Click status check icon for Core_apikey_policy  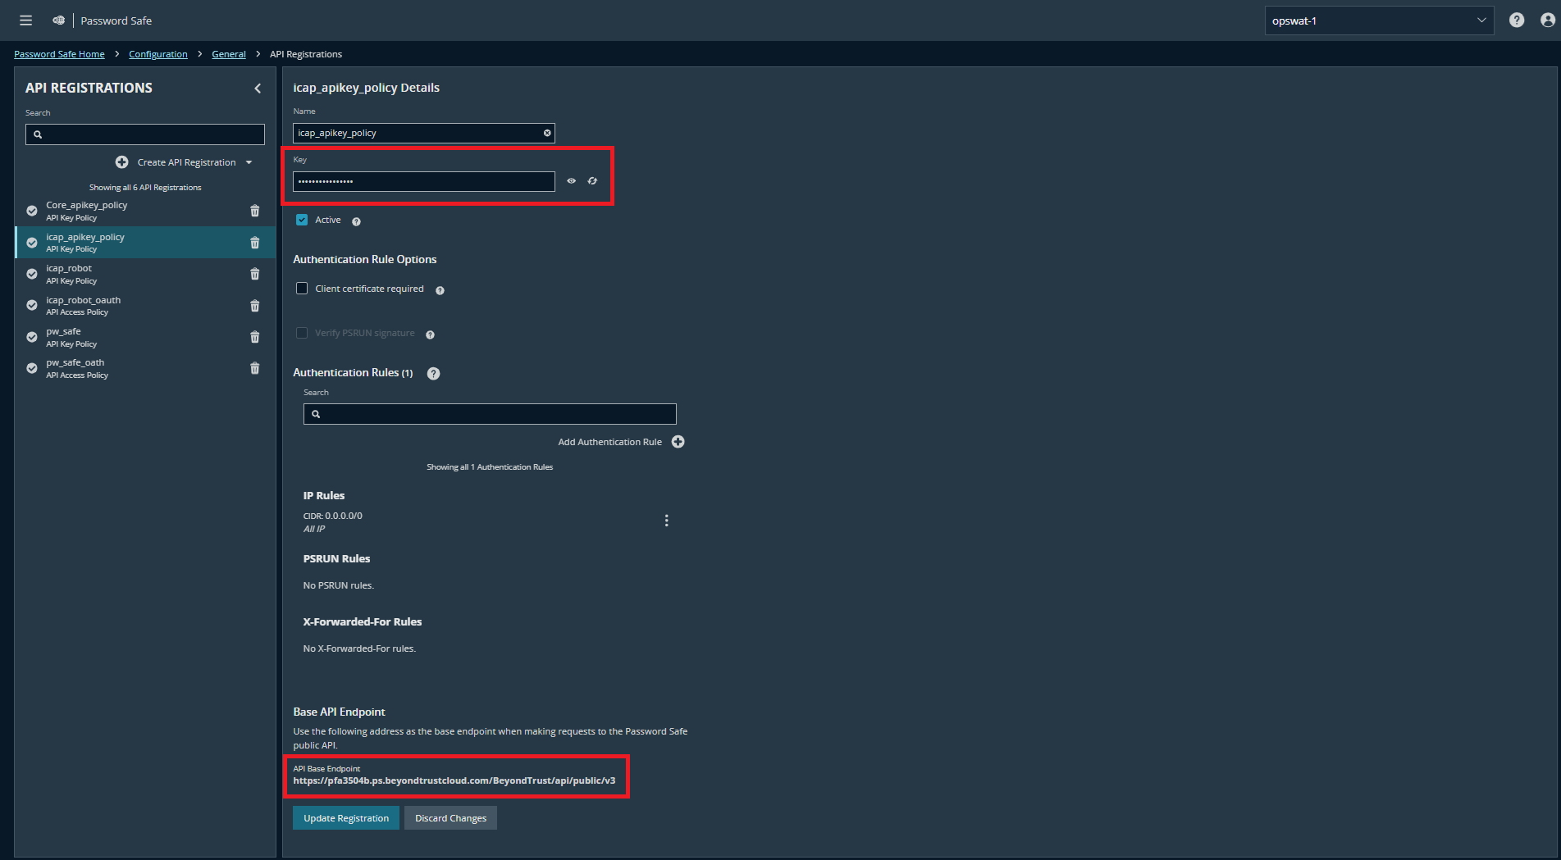(x=32, y=211)
